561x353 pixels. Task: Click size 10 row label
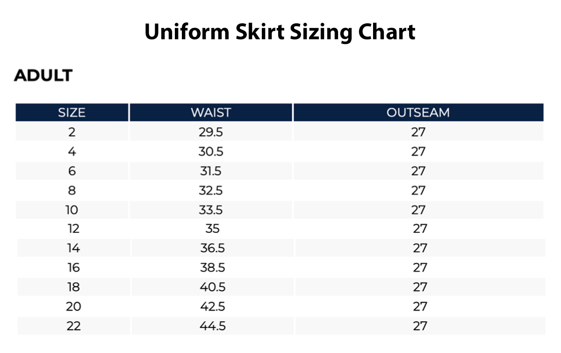(x=72, y=210)
